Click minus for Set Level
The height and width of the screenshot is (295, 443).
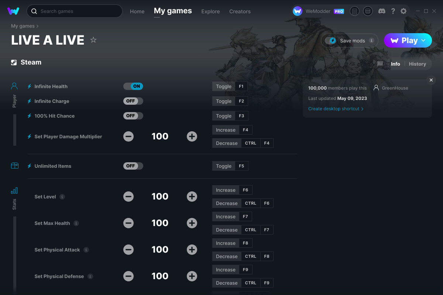point(128,197)
